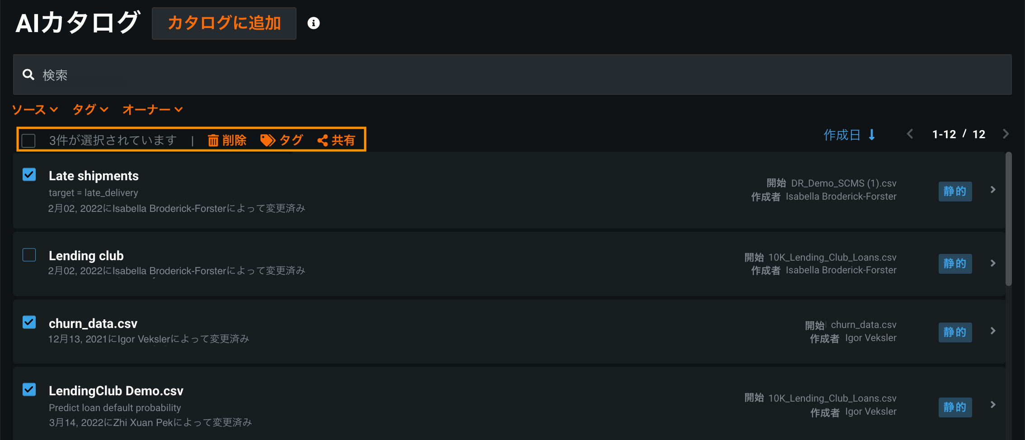Uncheck the churn_data.csv checkbox
The height and width of the screenshot is (440, 1025).
(x=29, y=322)
